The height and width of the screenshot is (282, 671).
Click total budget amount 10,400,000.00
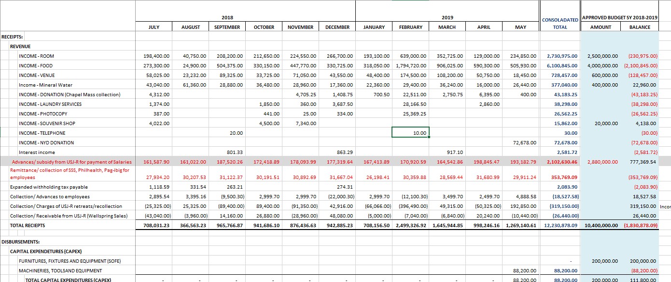(601, 226)
